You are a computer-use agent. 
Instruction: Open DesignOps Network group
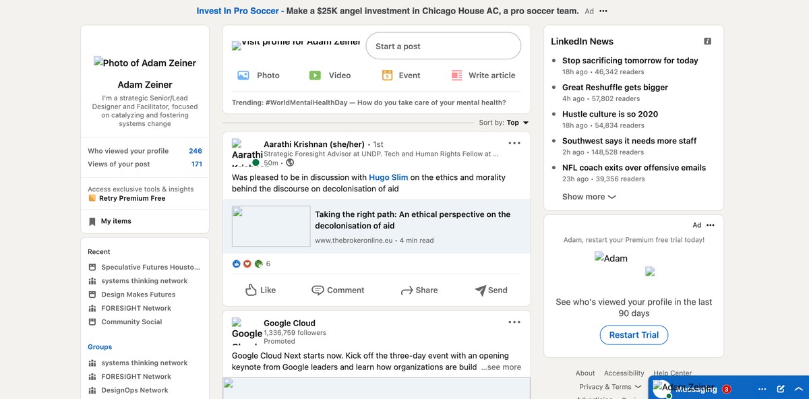[x=135, y=390]
